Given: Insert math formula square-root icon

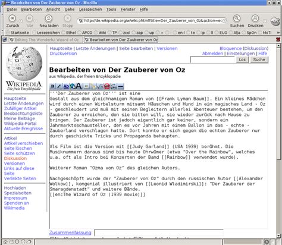Looking at the screenshot, I should [100, 86].
